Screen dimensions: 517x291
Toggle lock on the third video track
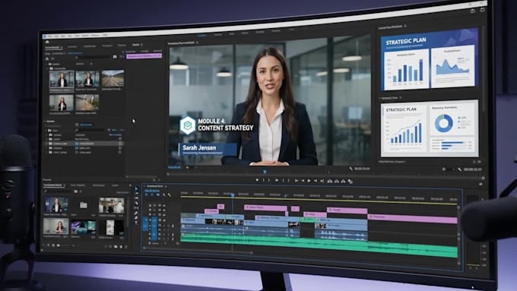[x=150, y=214]
